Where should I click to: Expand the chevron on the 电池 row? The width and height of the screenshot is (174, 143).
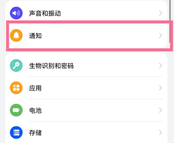click(x=161, y=110)
